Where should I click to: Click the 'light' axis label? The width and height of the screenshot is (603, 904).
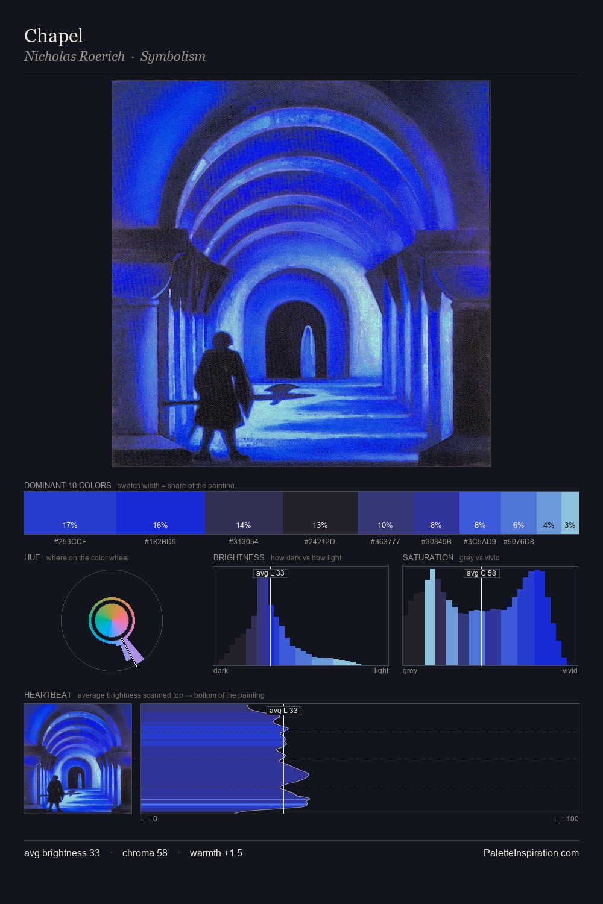[x=381, y=671]
